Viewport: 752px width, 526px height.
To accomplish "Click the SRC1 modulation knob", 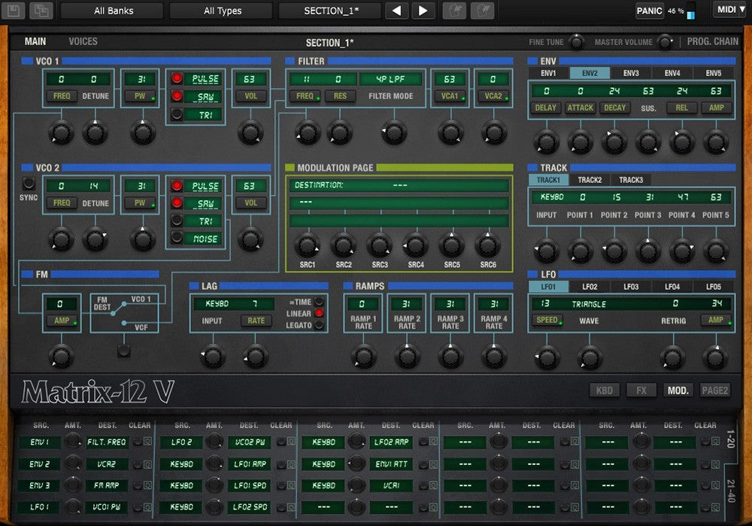I will (307, 245).
